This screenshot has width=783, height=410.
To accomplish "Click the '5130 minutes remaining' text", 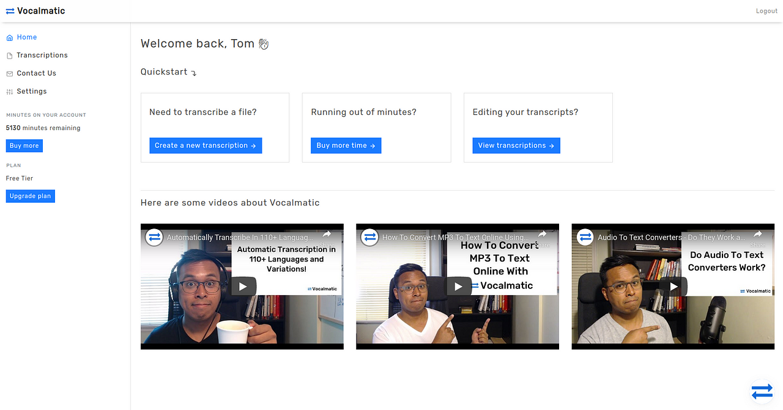I will 43,128.
